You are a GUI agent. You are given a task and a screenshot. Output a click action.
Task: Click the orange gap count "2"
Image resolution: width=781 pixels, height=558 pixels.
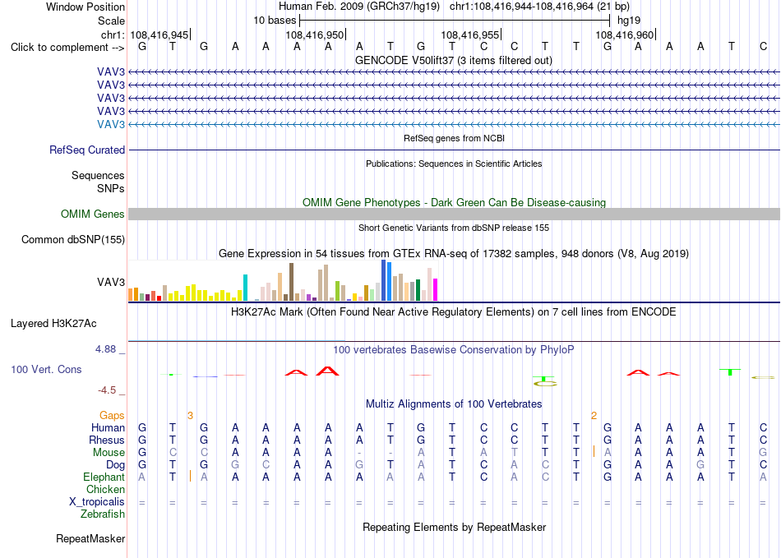click(594, 415)
